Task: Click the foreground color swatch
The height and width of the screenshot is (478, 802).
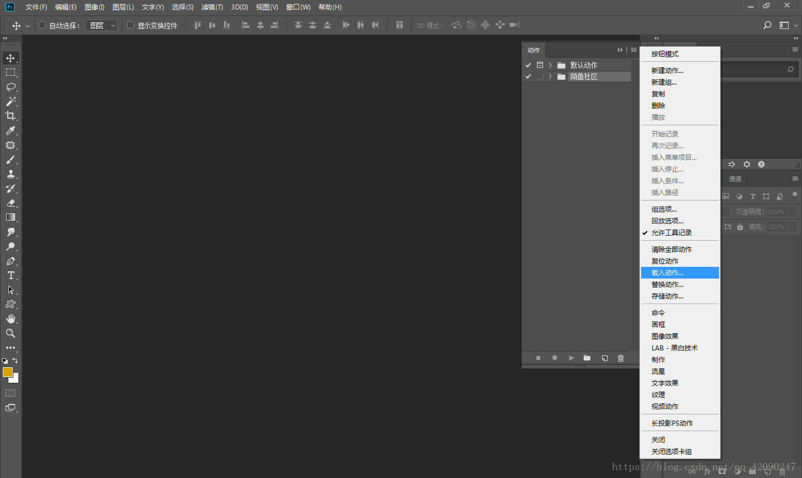Action: coord(7,372)
